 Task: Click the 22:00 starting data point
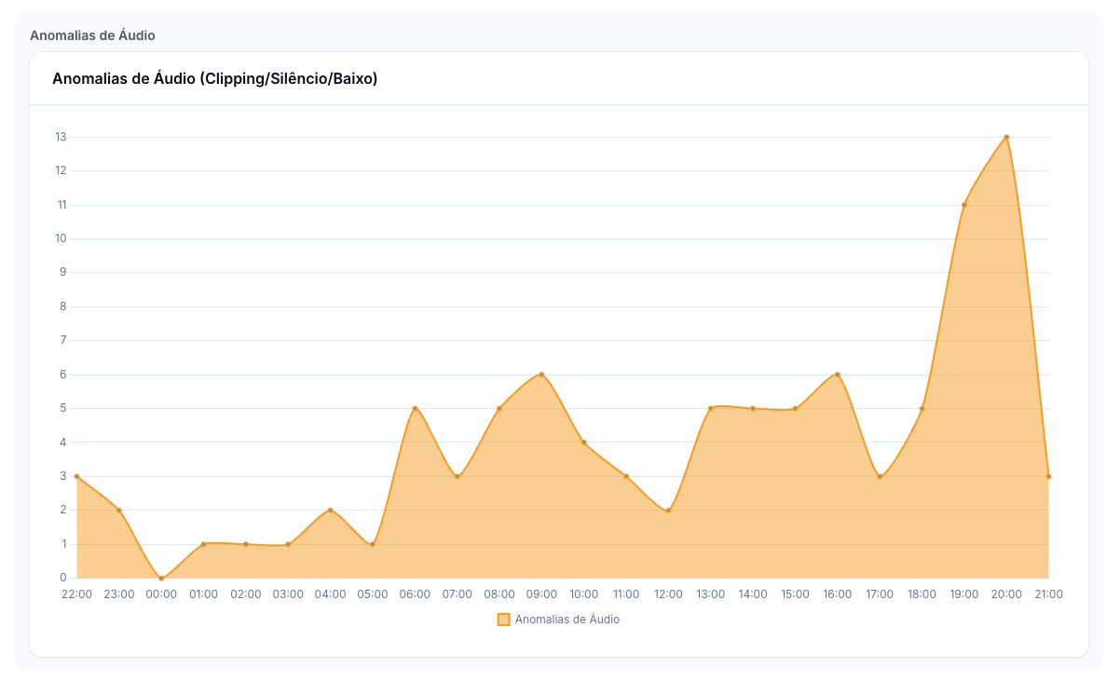[76, 476]
